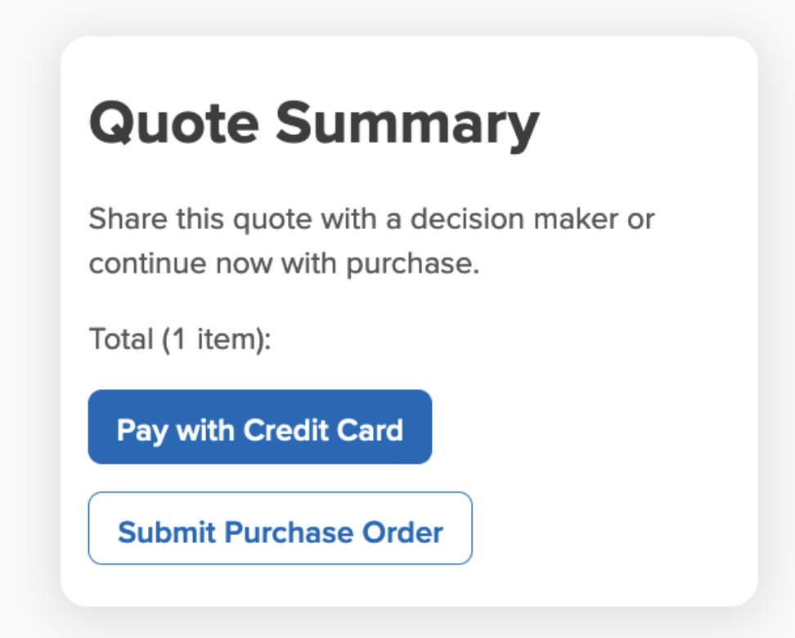795x638 pixels.
Task: Click the 'decision maker' phrase
Action: [x=514, y=219]
